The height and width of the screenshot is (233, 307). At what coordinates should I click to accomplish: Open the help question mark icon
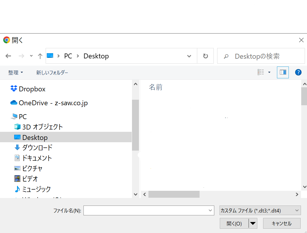(x=298, y=72)
